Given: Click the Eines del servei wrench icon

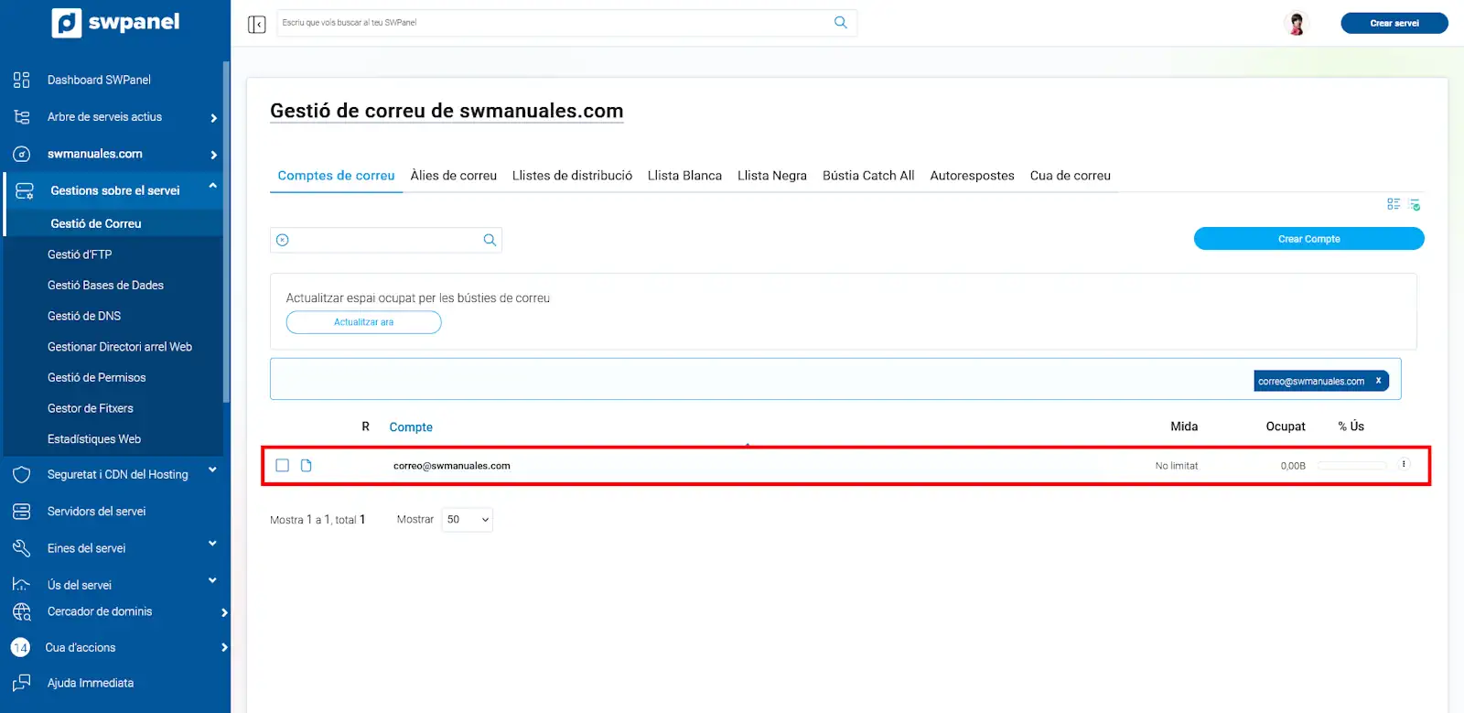Looking at the screenshot, I should click(22, 548).
